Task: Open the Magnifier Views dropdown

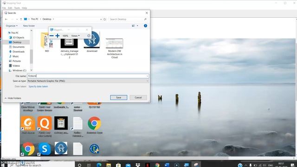Action: pyautogui.click(x=75, y=36)
